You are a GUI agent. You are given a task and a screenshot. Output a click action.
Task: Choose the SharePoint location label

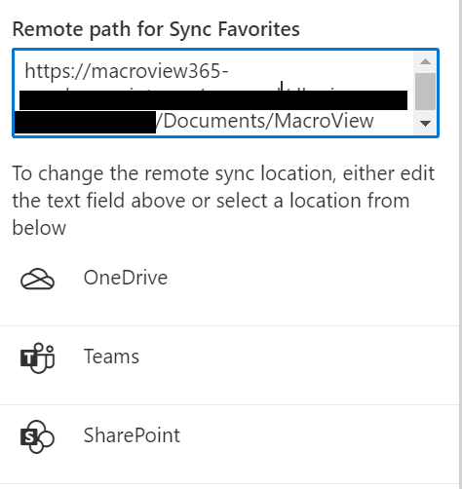[132, 435]
